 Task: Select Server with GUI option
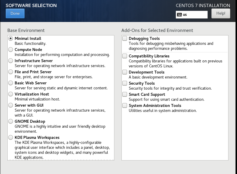tap(11, 105)
